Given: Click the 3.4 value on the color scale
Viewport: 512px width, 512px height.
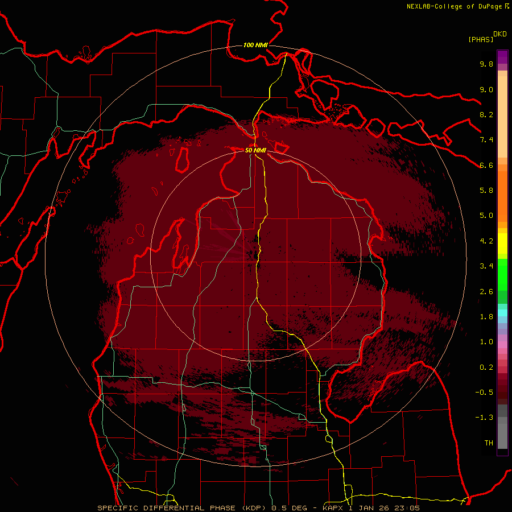Looking at the screenshot, I should [x=486, y=266].
